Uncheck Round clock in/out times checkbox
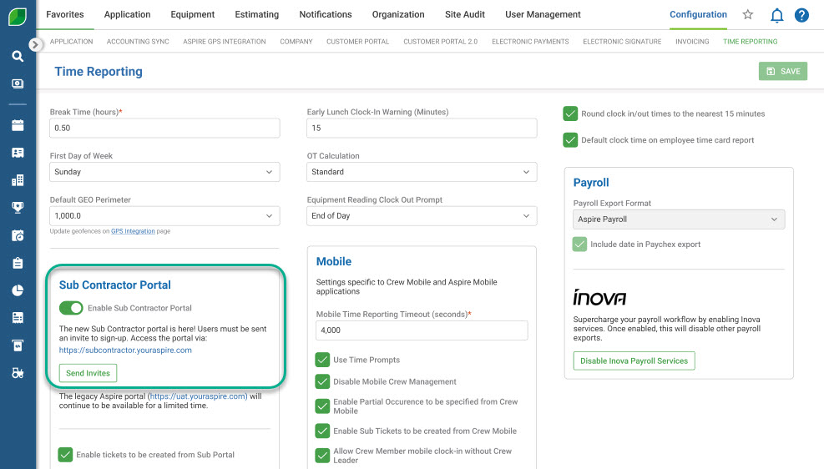 (x=570, y=113)
